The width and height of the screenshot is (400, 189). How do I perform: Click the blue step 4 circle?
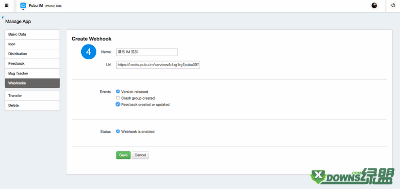[x=88, y=52]
